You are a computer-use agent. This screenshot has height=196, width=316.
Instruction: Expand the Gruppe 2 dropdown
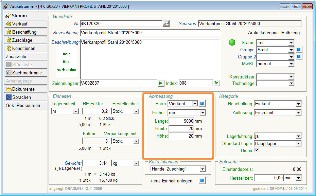tap(291, 57)
